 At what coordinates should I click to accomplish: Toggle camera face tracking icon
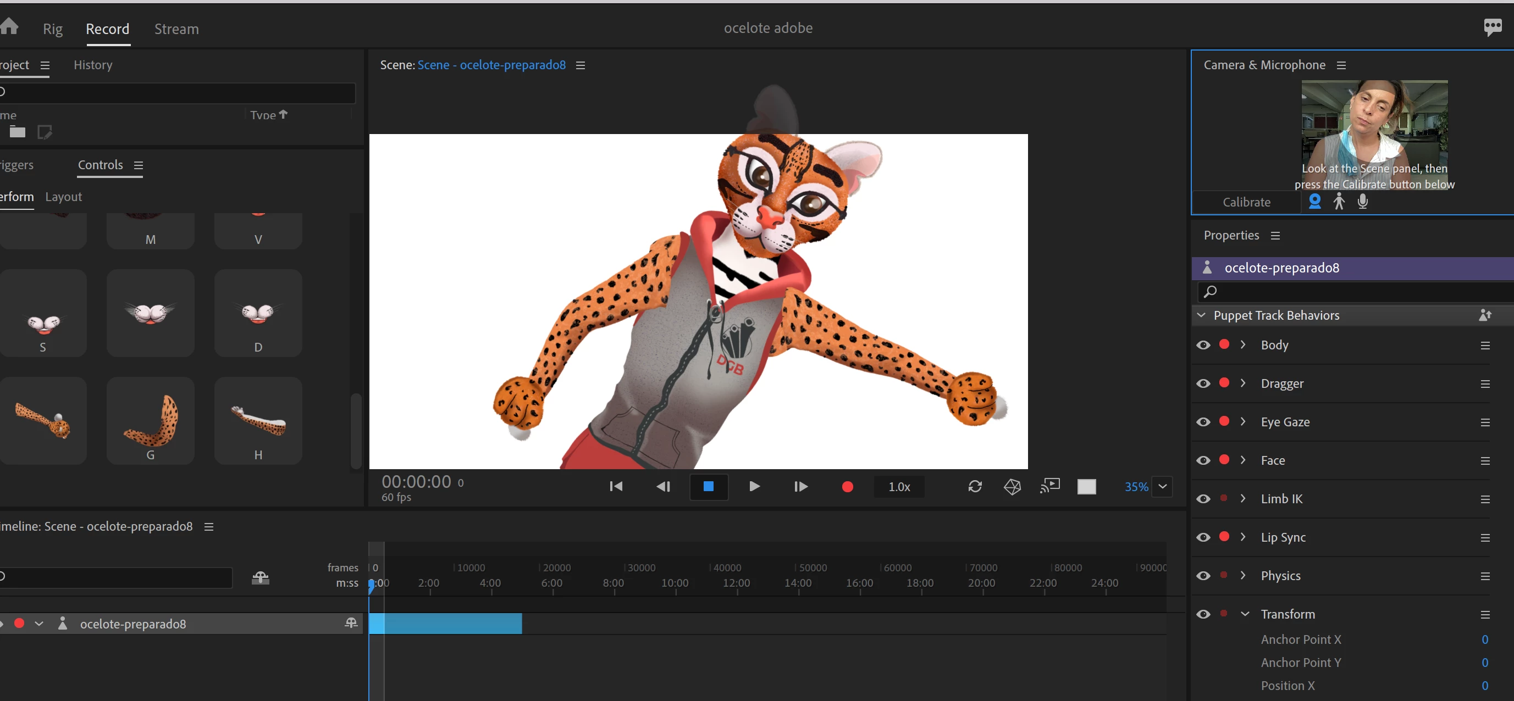[x=1315, y=202]
